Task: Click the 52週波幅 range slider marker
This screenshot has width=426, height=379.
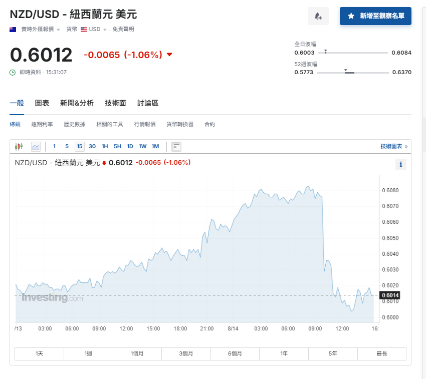Action: [x=345, y=70]
